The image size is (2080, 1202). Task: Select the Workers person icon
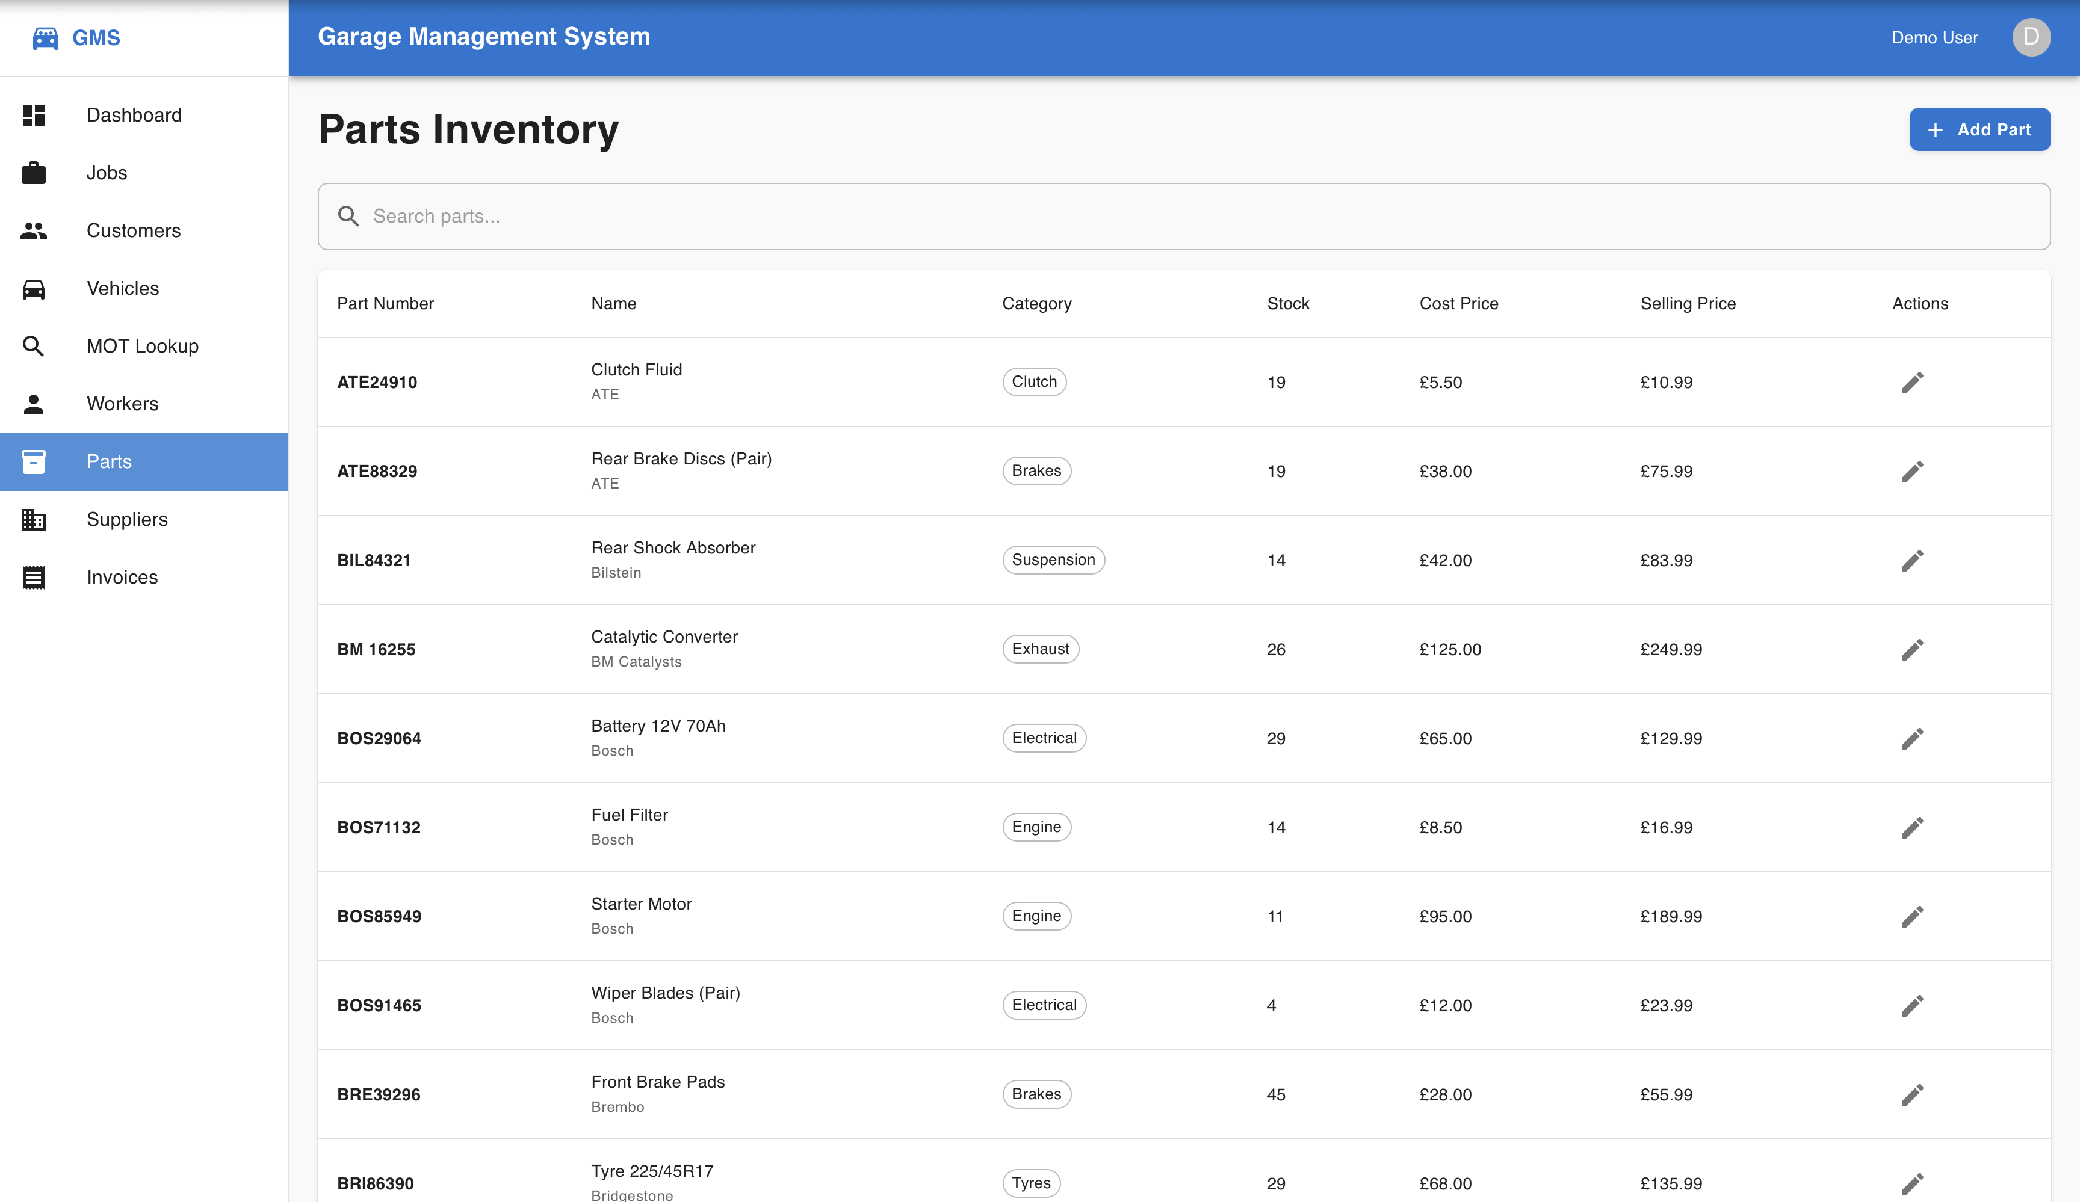(x=34, y=404)
